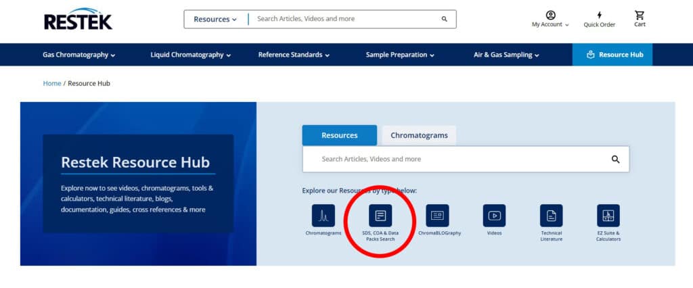Open EZ Suite & Calculators icon
The image size is (693, 288).
pyautogui.click(x=608, y=216)
